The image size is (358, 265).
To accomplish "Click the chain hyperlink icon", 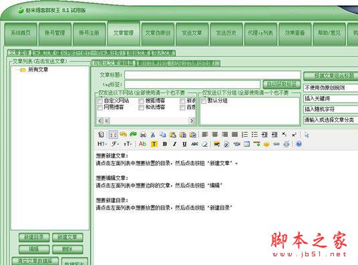I will click(277, 144).
